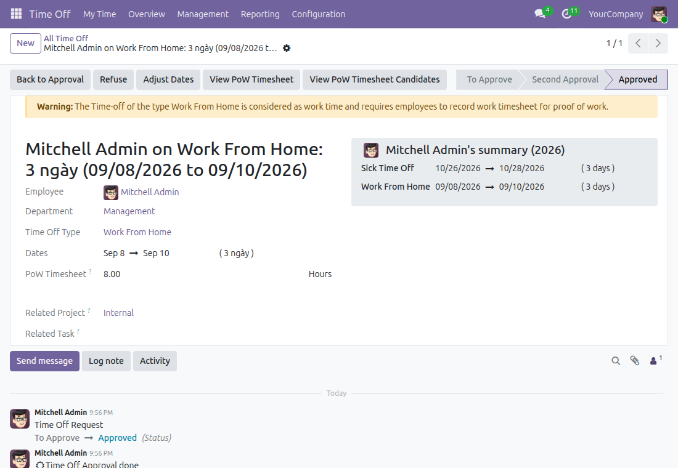
Task: Search messages with magnifier icon
Action: (616, 361)
